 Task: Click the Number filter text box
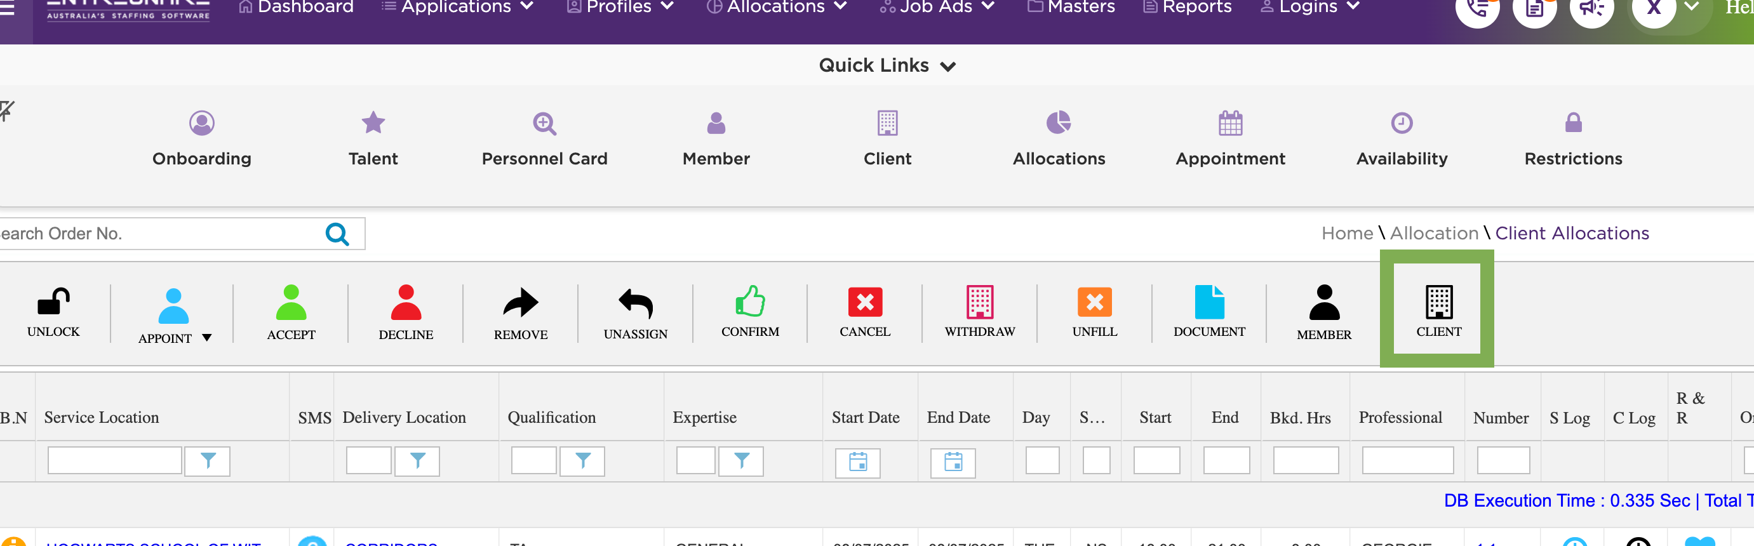click(1503, 460)
